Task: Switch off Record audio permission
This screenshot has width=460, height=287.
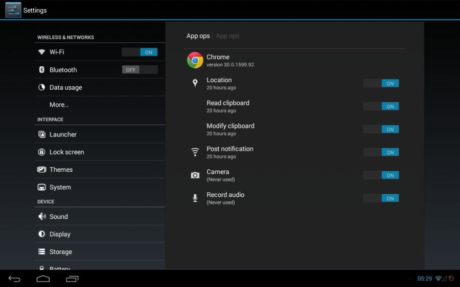Action: pyautogui.click(x=381, y=198)
